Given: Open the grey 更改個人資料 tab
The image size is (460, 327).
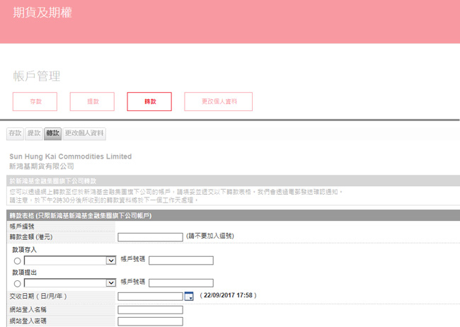Looking at the screenshot, I should (x=84, y=134).
